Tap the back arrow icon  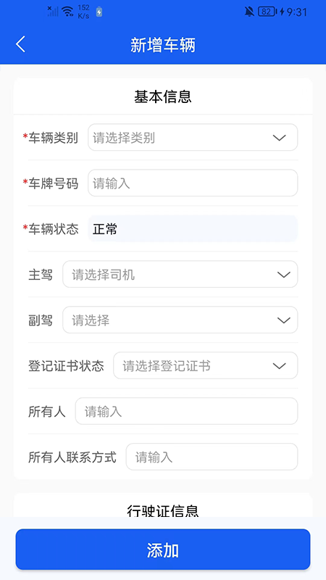20,44
